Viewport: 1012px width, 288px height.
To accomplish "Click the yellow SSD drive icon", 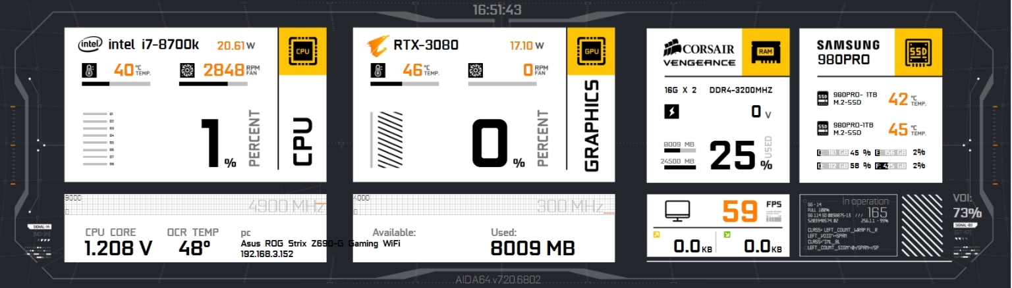I will click(917, 51).
